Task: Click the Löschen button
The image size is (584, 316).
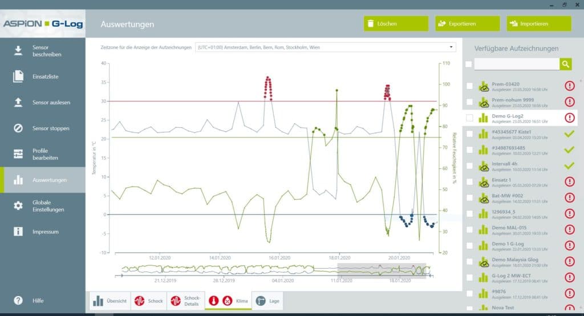Action: tap(396, 23)
